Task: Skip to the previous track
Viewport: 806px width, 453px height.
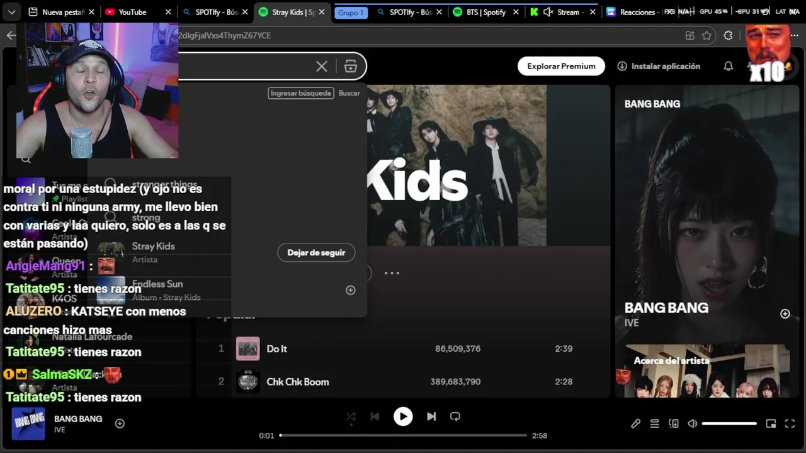Action: pyautogui.click(x=375, y=417)
